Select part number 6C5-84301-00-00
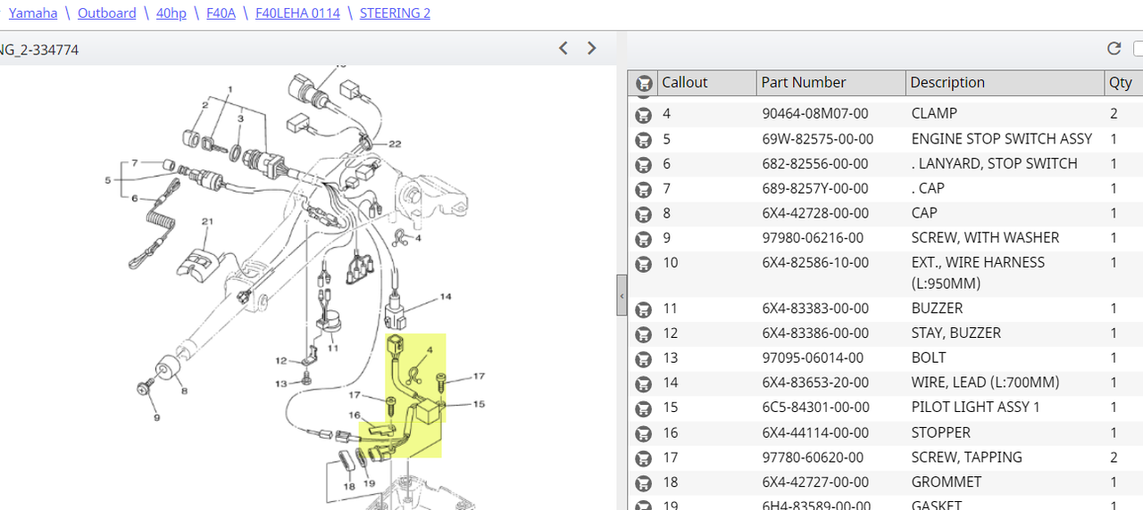Image resolution: width=1143 pixels, height=510 pixels. pyautogui.click(x=814, y=407)
